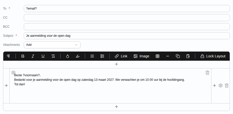Click the CC label
This screenshot has width=233, height=114.
5,18
